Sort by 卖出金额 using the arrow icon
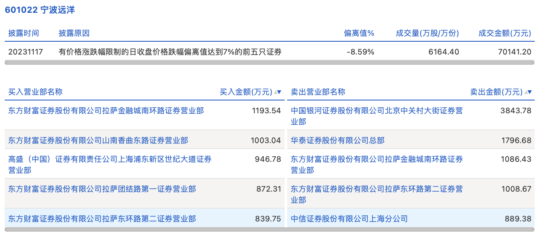The image size is (542, 241). pyautogui.click(x=528, y=92)
